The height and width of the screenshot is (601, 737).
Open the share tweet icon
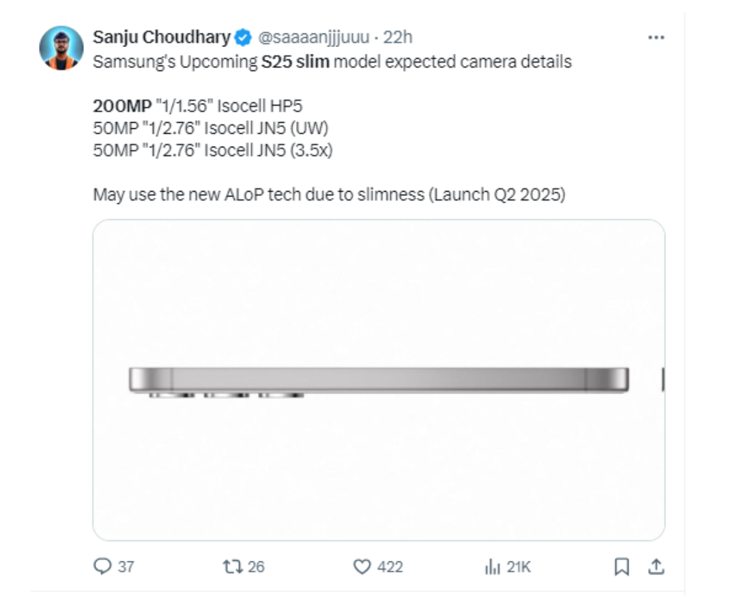click(x=656, y=566)
